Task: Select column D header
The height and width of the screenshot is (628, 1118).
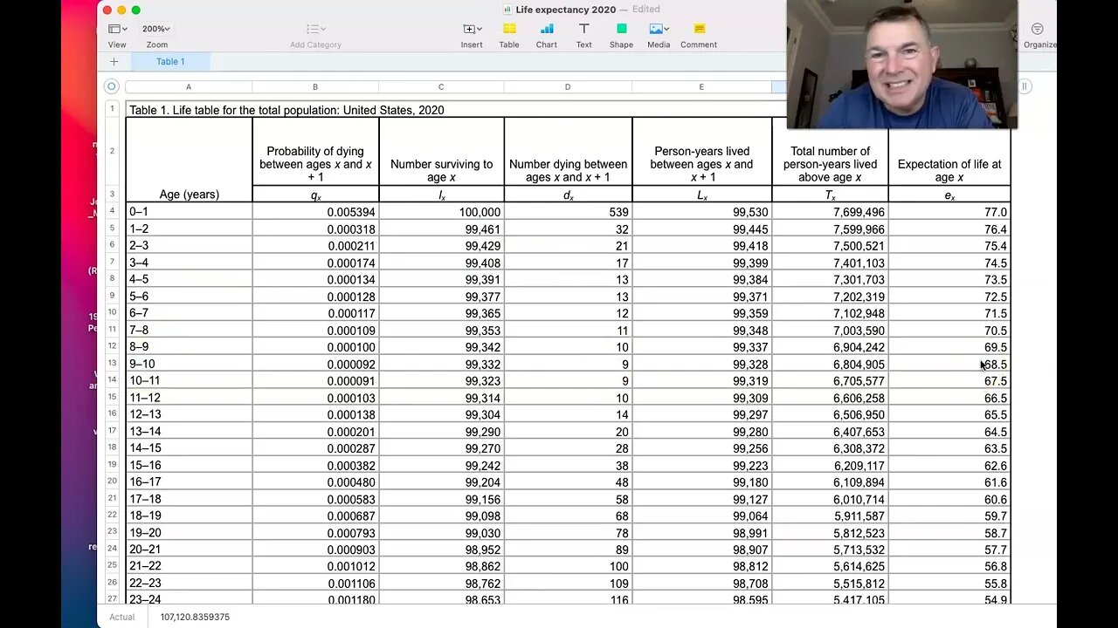Action: [568, 87]
